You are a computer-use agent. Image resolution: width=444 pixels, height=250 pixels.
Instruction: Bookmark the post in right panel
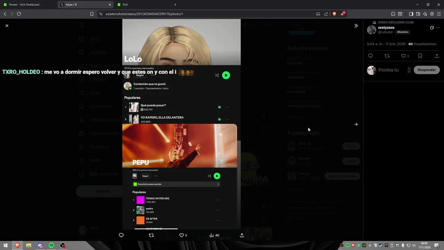(x=420, y=56)
